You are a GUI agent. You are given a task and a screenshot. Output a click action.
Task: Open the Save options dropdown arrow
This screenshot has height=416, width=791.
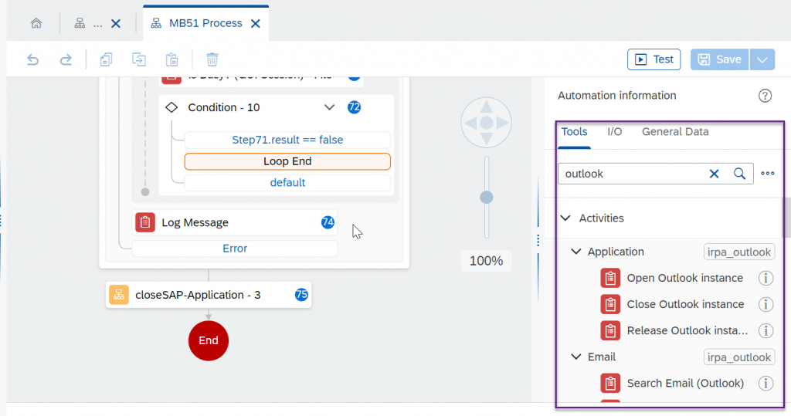point(762,59)
